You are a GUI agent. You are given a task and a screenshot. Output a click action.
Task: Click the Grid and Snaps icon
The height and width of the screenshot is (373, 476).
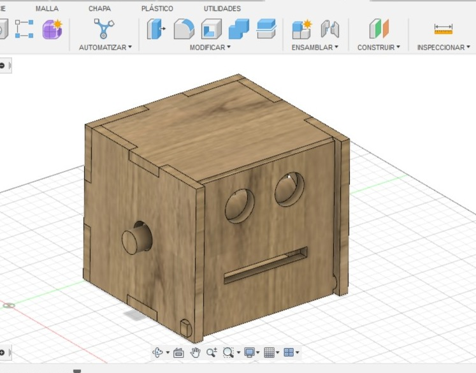270,353
